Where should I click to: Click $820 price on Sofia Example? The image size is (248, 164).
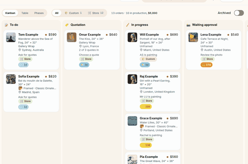(53, 77)
